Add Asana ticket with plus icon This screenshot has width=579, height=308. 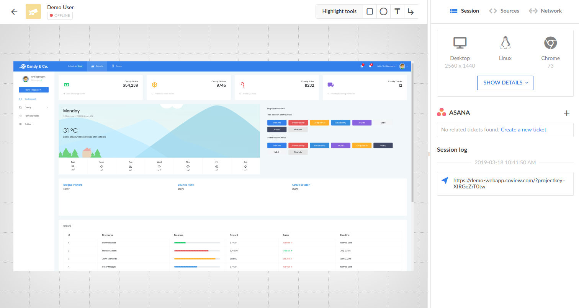pyautogui.click(x=567, y=113)
